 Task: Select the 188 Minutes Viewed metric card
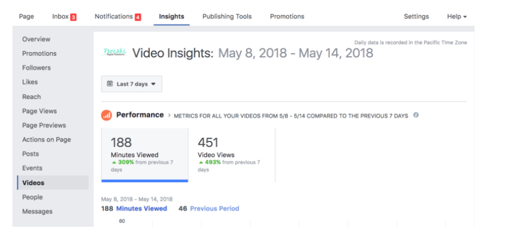pyautogui.click(x=144, y=155)
